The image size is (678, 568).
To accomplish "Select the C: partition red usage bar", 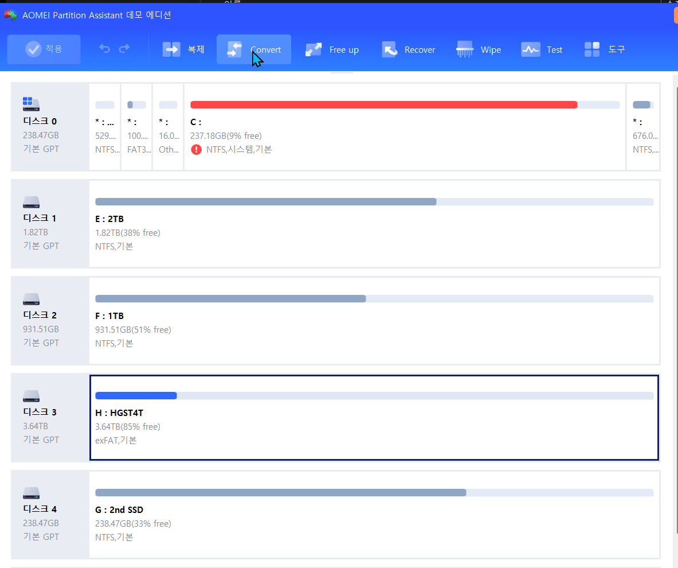I will [384, 105].
